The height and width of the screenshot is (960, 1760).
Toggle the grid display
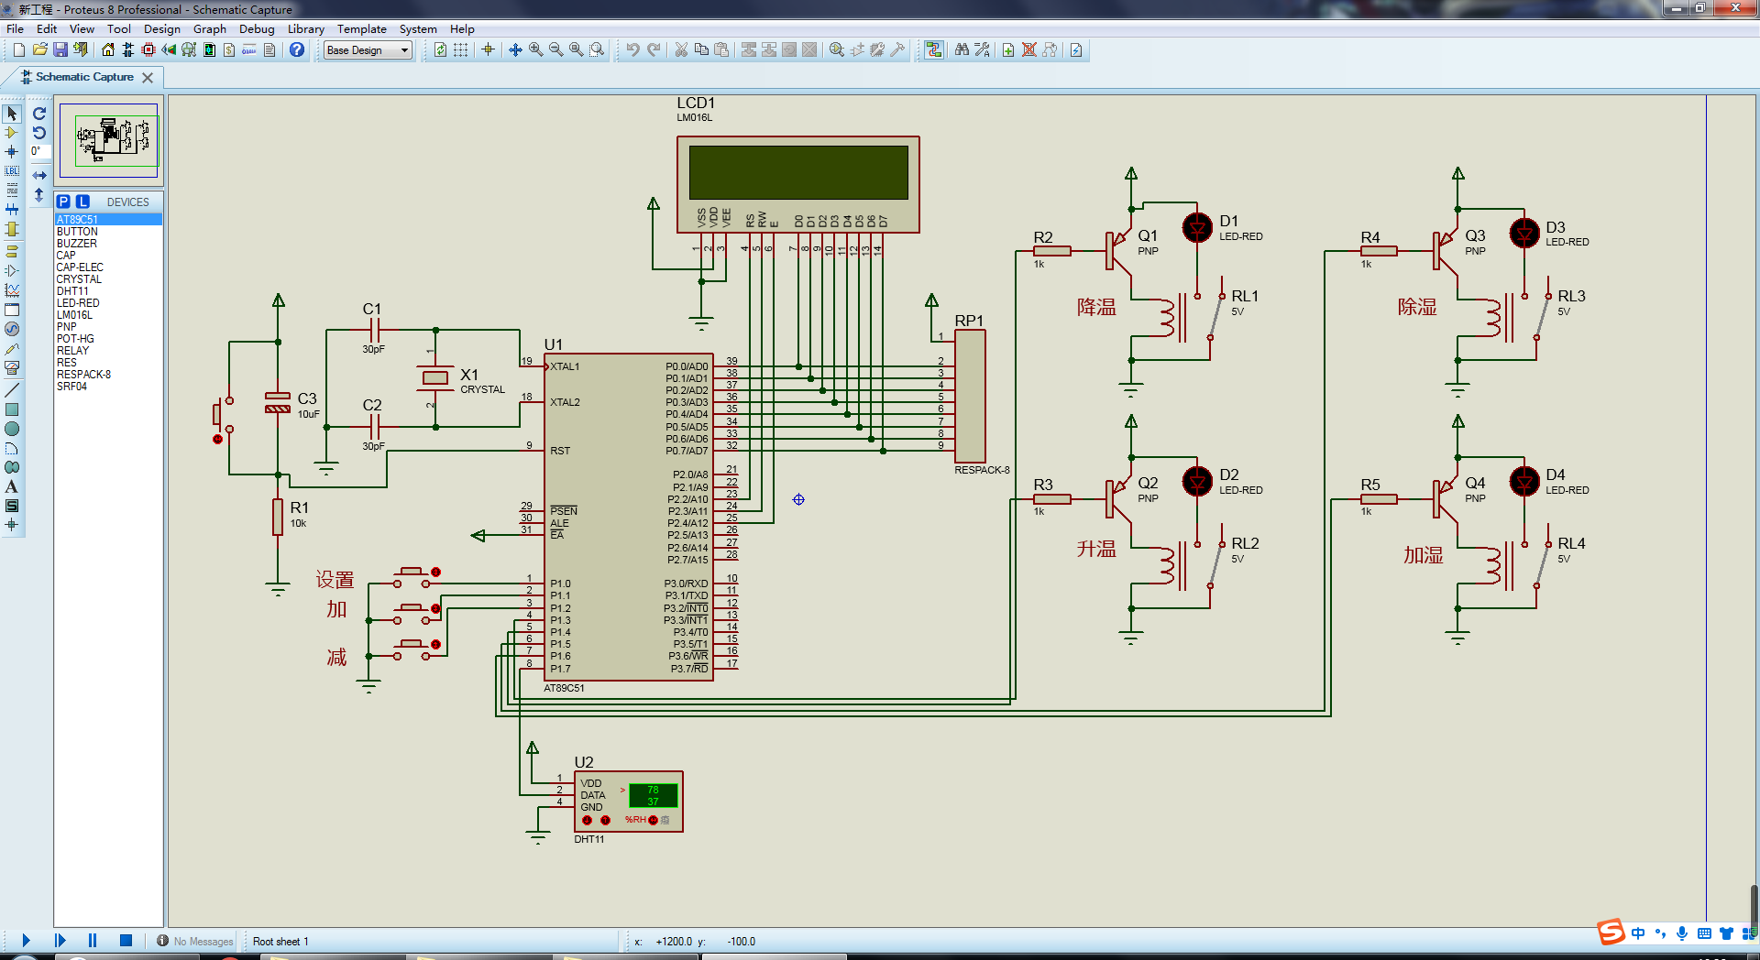461,49
